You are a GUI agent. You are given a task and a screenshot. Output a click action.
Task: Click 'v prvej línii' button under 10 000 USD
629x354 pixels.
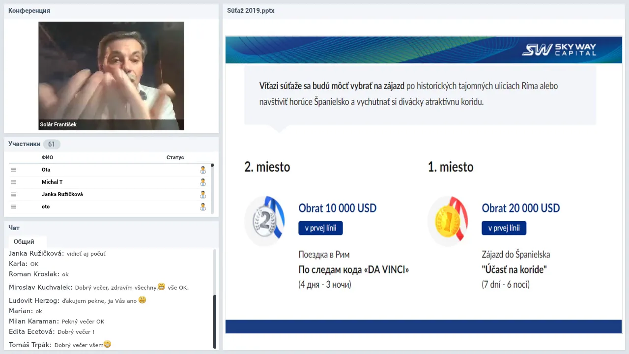pos(320,228)
